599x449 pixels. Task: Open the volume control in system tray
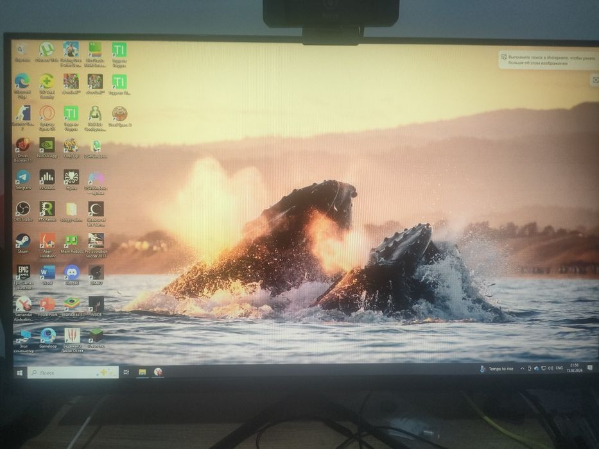(x=550, y=368)
